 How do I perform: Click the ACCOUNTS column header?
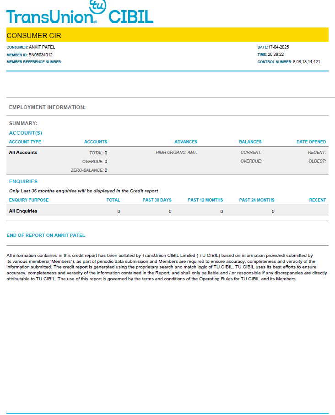pos(96,142)
